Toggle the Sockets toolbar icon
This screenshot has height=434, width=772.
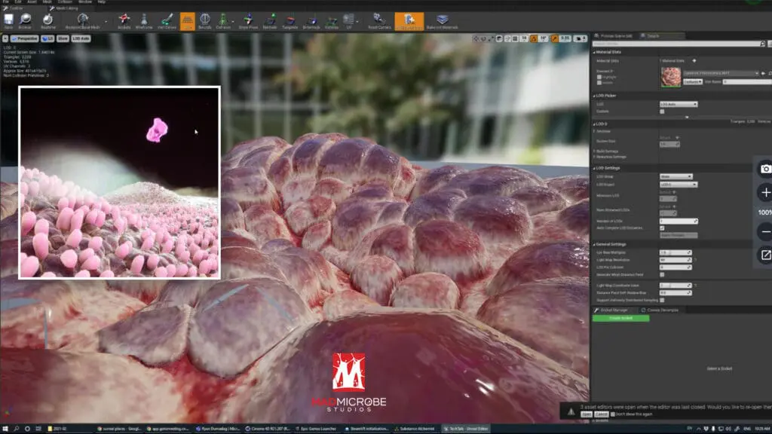[124, 20]
